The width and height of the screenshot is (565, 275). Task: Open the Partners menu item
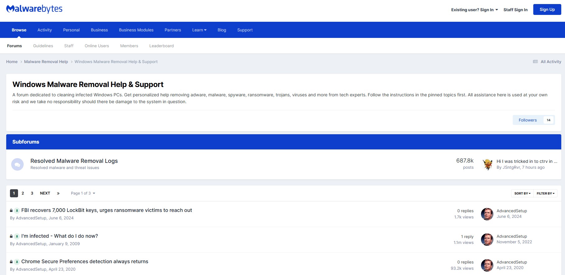[x=173, y=30]
